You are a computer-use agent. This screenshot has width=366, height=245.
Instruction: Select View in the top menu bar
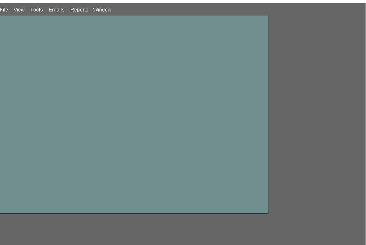(x=19, y=10)
